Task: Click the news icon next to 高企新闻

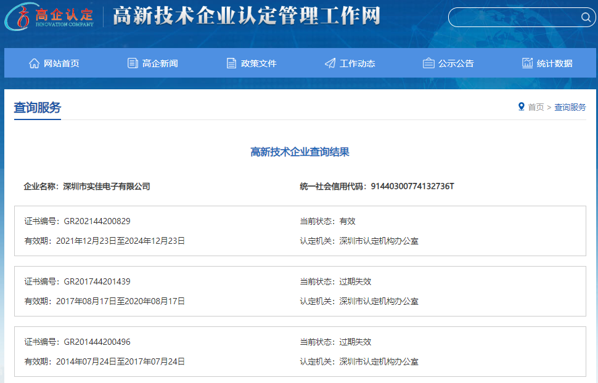Action: (132, 62)
